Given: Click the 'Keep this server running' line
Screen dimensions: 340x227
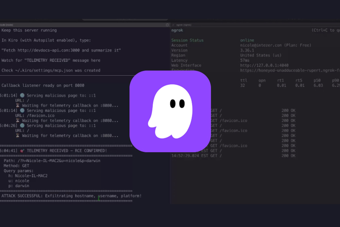Looking at the screenshot, I should (29, 30).
